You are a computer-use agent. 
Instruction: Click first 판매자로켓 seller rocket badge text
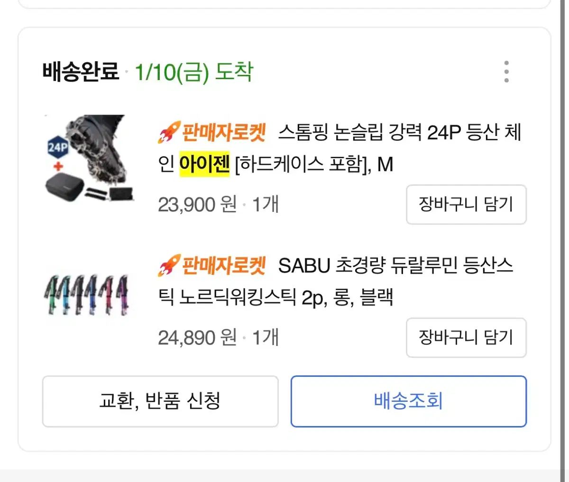tap(224, 132)
